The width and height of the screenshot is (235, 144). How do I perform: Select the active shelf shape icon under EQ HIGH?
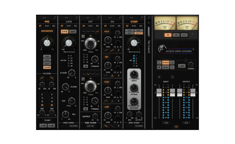pos(112,50)
